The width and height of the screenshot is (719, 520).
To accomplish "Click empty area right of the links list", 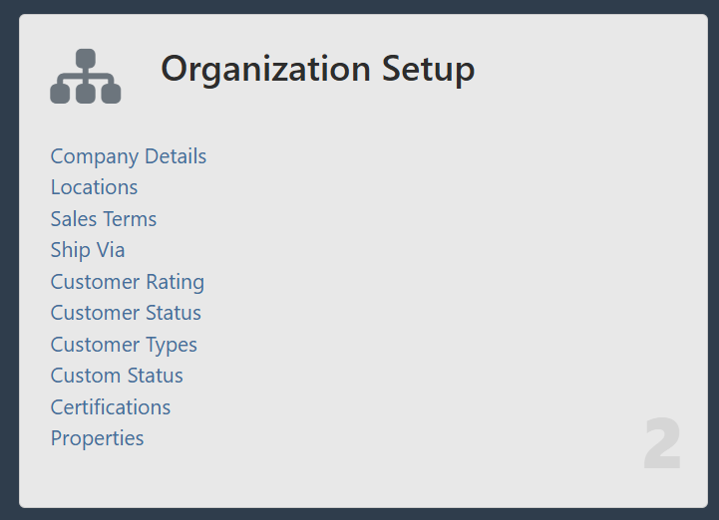I will [x=449, y=299].
